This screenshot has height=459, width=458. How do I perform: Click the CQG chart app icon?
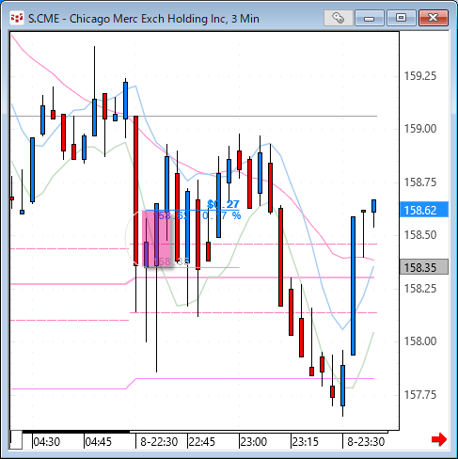click(17, 18)
